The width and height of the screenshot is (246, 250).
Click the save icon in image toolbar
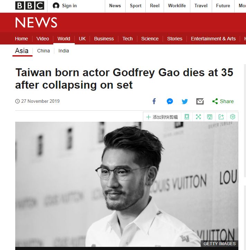point(210,117)
